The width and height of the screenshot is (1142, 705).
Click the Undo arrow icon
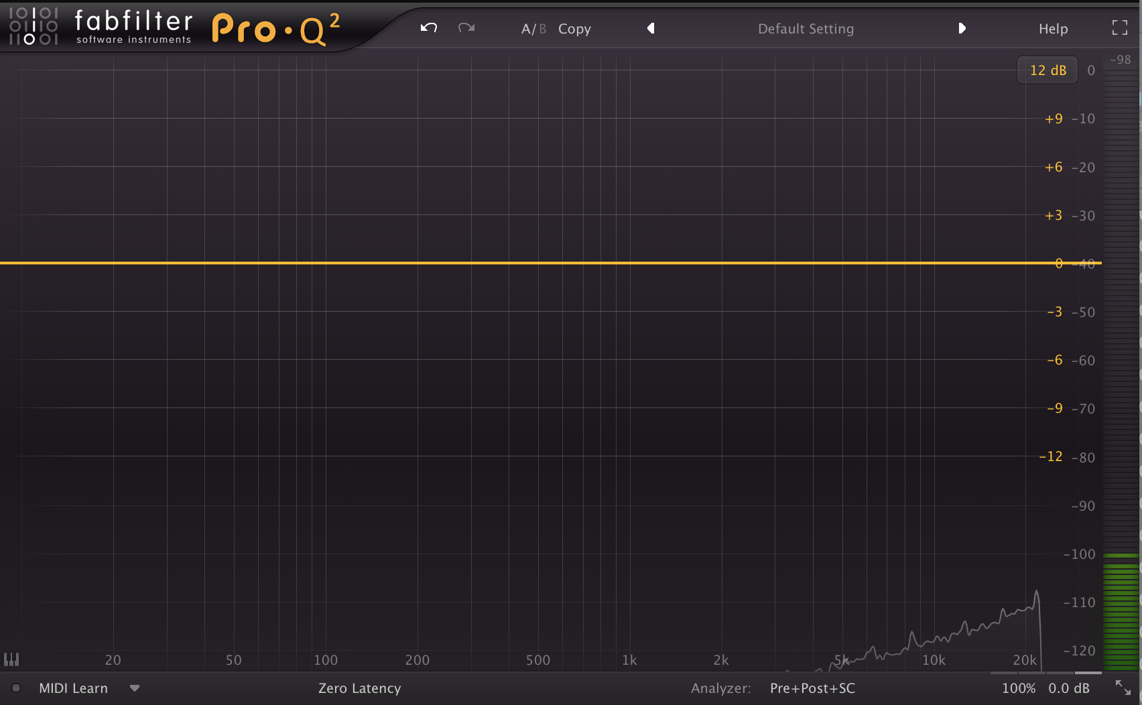coord(429,28)
